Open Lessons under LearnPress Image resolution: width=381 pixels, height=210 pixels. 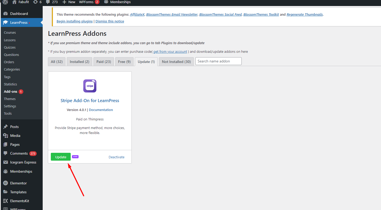10,40
